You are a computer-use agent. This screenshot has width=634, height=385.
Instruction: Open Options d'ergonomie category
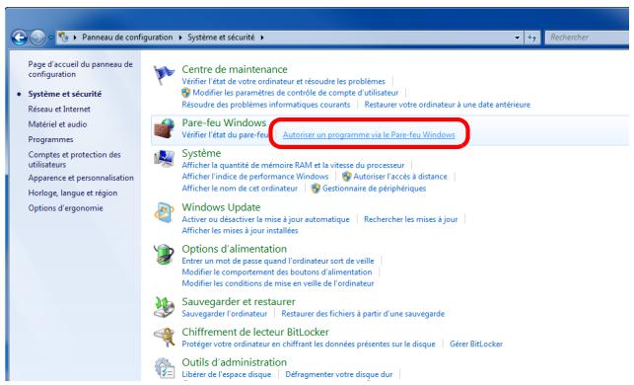[x=65, y=208]
